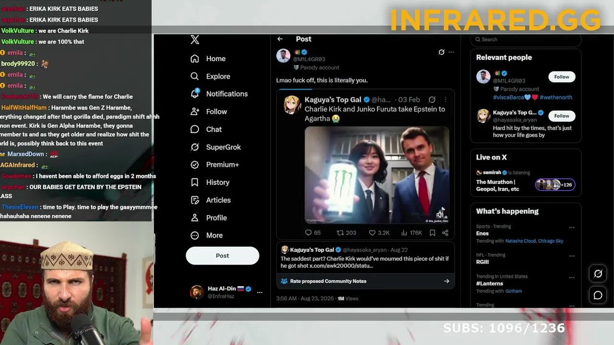Bookmark the quoted post

point(432,233)
